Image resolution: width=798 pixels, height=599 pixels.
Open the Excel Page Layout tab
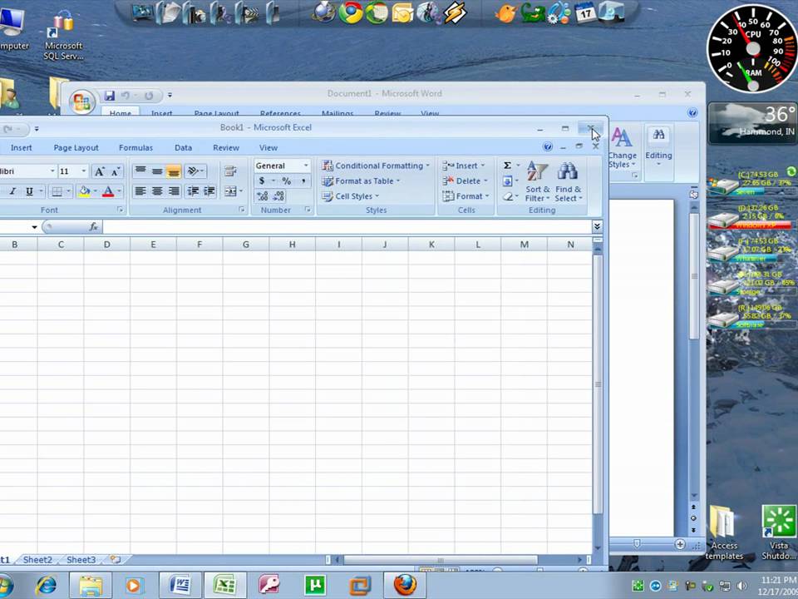pyautogui.click(x=76, y=148)
